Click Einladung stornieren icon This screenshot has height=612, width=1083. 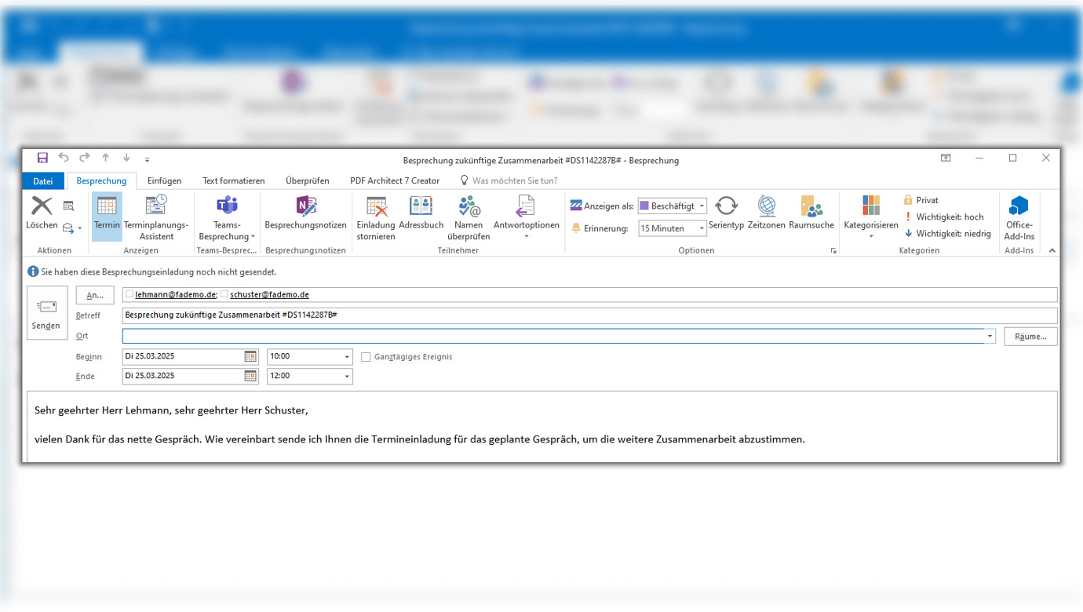(376, 207)
